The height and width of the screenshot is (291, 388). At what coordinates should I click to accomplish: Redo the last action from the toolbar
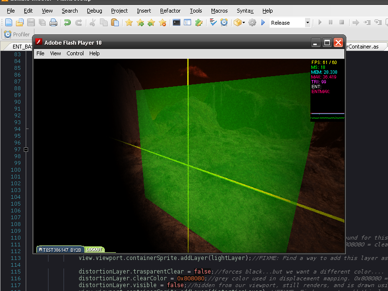[79, 22]
